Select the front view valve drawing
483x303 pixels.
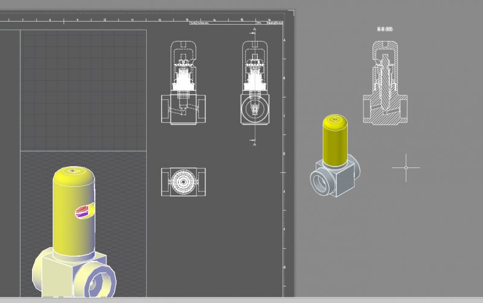pos(184,83)
